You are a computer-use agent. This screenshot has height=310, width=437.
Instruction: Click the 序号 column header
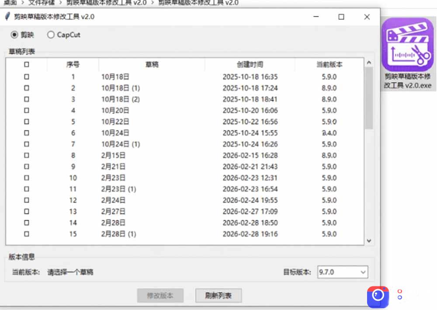[x=73, y=65]
